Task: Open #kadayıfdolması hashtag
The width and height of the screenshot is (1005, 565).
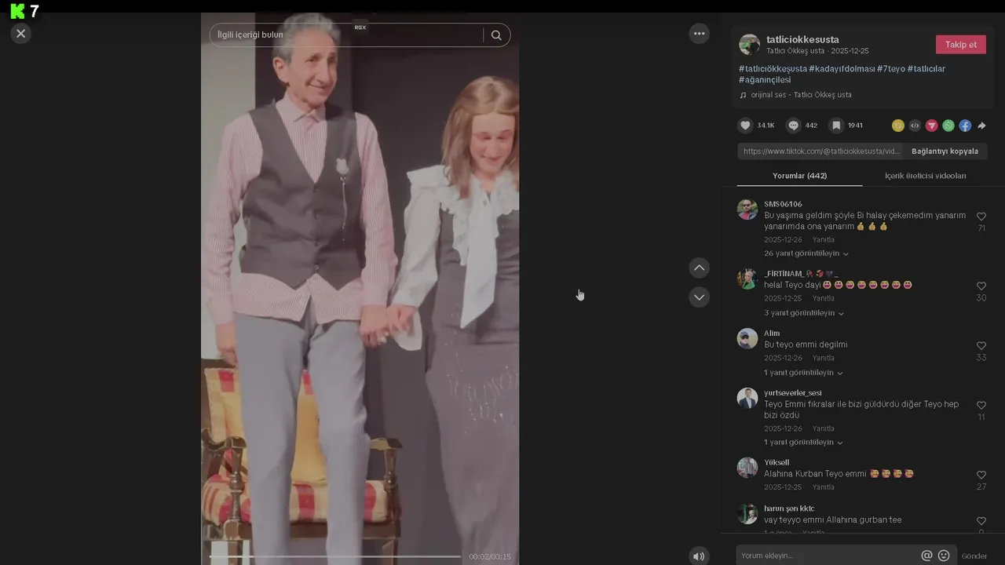Action: pyautogui.click(x=842, y=69)
